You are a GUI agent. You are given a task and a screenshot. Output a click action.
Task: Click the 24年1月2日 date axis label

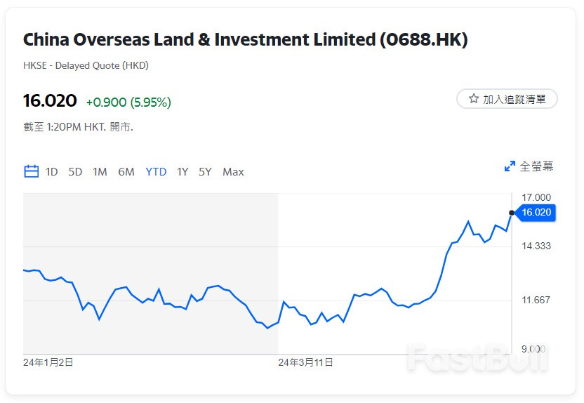pyautogui.click(x=48, y=362)
